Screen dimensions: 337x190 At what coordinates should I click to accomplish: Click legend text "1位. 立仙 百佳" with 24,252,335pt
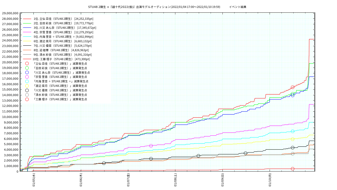63,19
